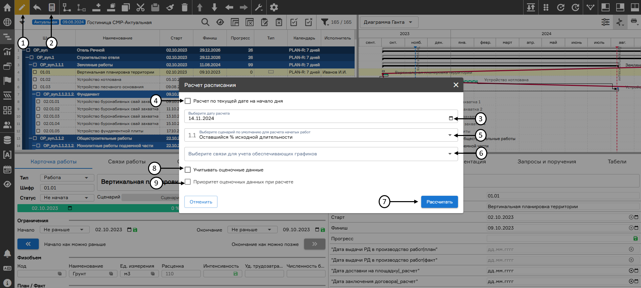The image size is (641, 288).
Task: Click the 'Актуальная' version badge
Action: [45, 22]
